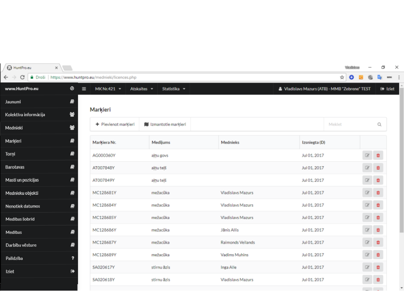Delete marker MC128686Y
This screenshot has width=404, height=303.
tap(378, 230)
